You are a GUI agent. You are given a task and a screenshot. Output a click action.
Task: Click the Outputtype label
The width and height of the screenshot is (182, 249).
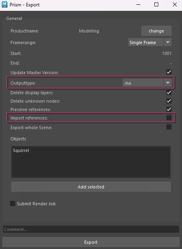(x=23, y=83)
